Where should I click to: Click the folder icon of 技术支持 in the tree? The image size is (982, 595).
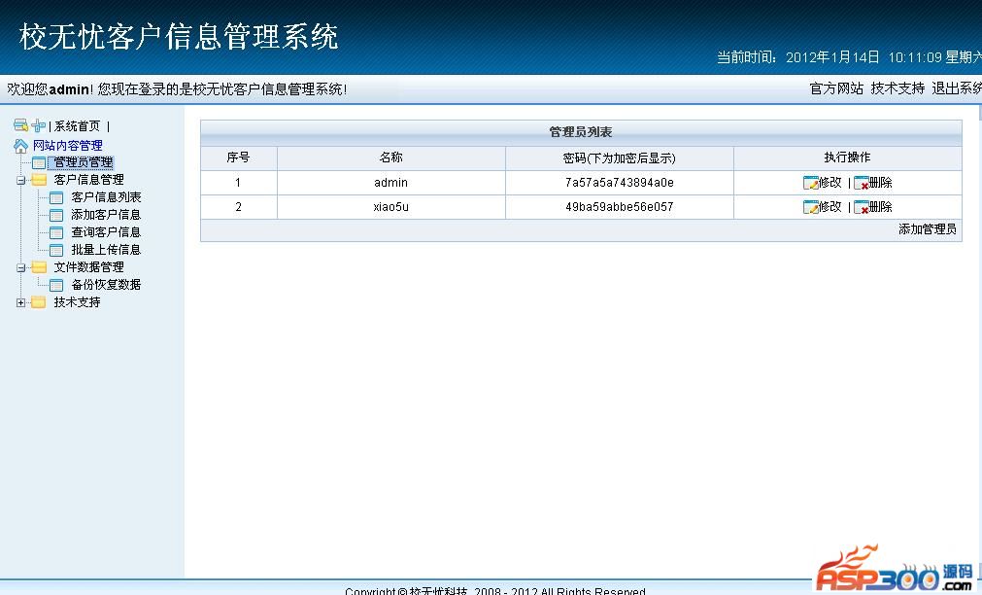[39, 302]
